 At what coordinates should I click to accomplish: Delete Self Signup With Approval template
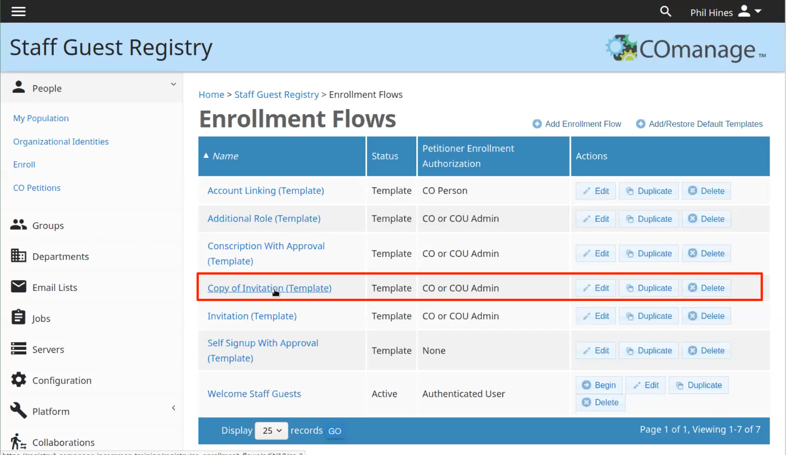pos(706,351)
